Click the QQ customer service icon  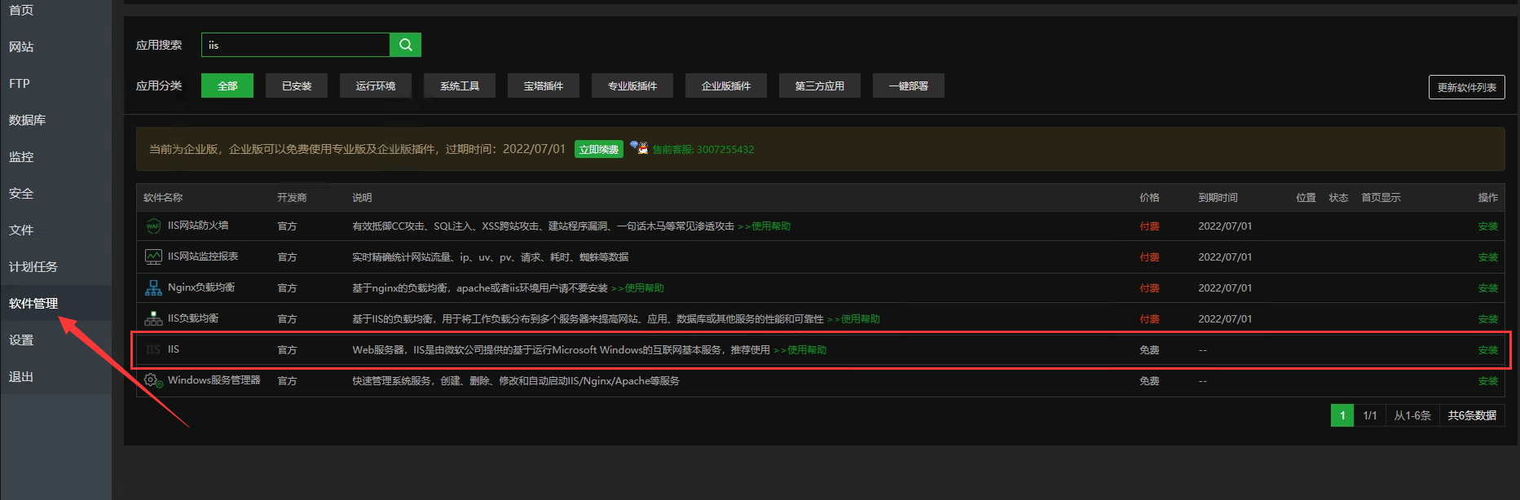(x=639, y=148)
